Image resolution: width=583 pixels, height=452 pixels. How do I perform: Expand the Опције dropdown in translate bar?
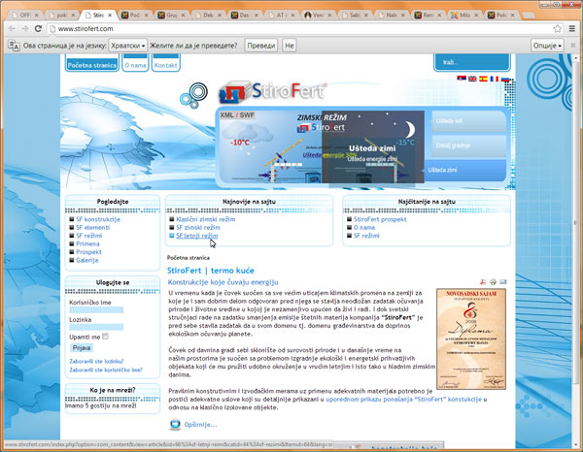[546, 46]
